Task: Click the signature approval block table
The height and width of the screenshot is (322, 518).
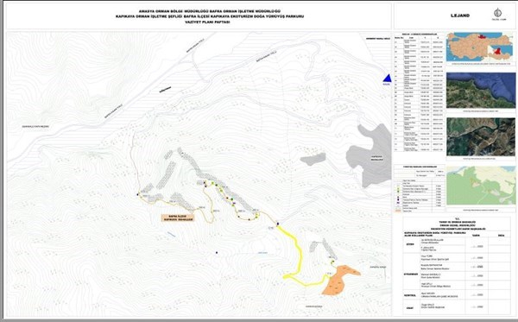Action: [457, 266]
